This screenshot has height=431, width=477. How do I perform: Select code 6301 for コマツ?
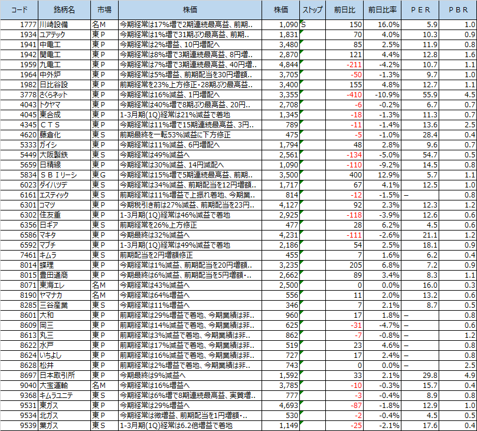(19, 205)
